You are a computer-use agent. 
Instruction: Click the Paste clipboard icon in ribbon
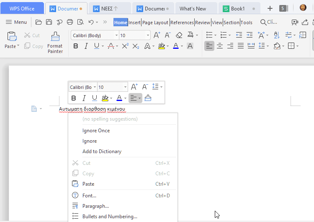coord(12,37)
